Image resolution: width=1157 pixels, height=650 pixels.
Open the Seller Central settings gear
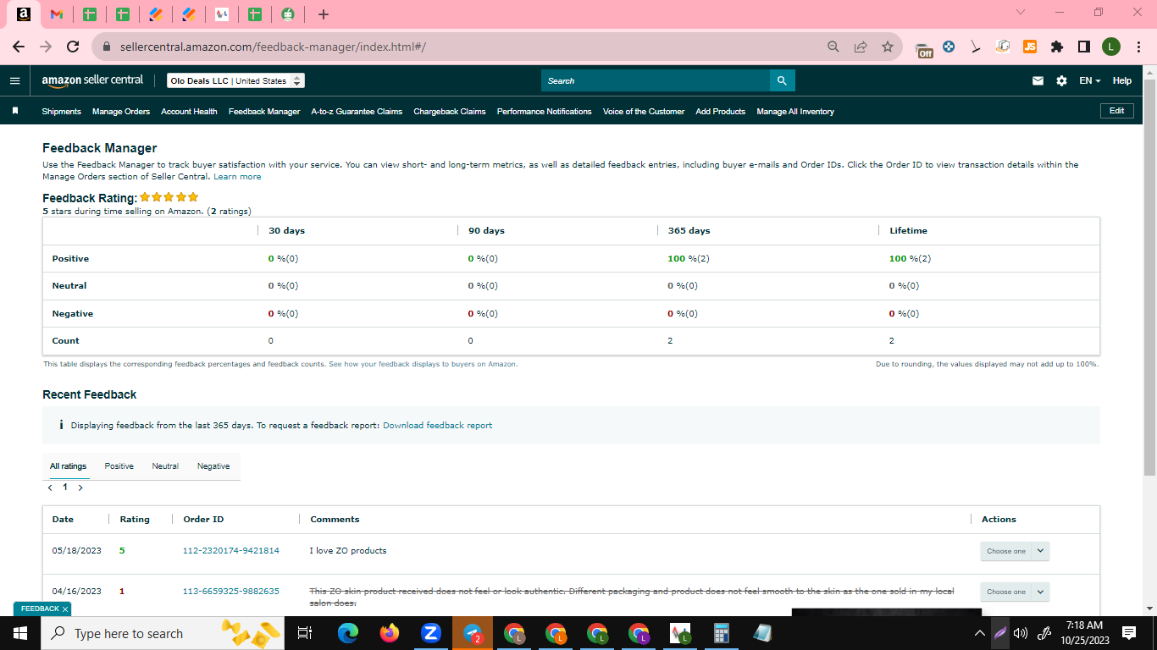(1061, 80)
